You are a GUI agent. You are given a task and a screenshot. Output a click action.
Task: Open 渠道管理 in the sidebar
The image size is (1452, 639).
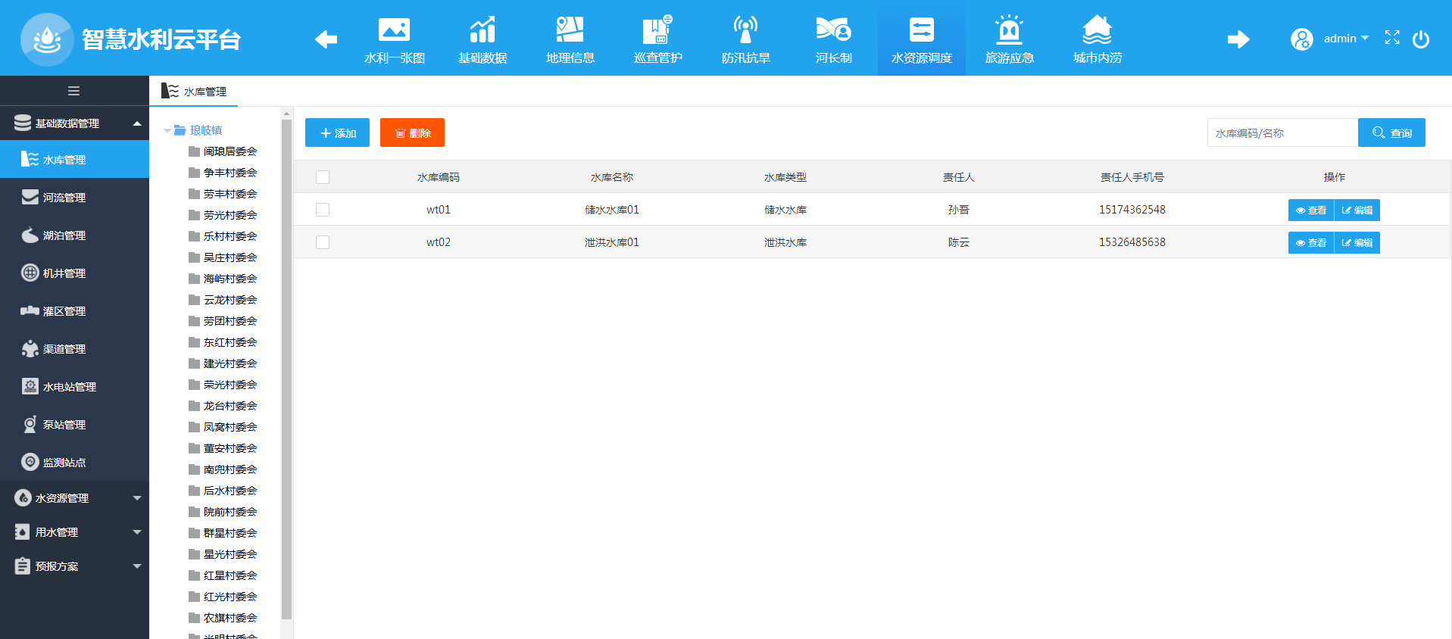tap(74, 349)
